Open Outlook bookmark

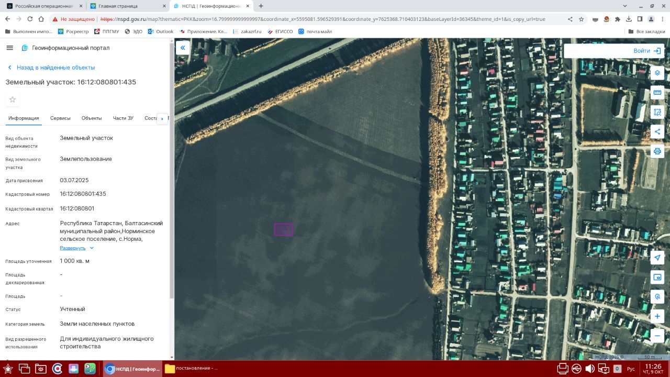point(161,31)
